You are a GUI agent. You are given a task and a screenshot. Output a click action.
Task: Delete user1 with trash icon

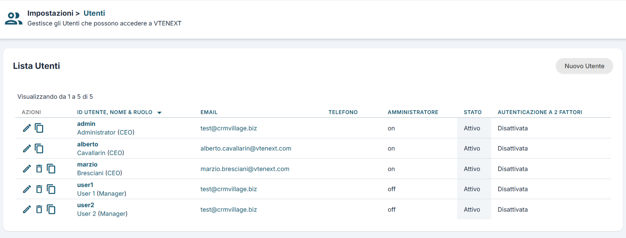point(39,189)
